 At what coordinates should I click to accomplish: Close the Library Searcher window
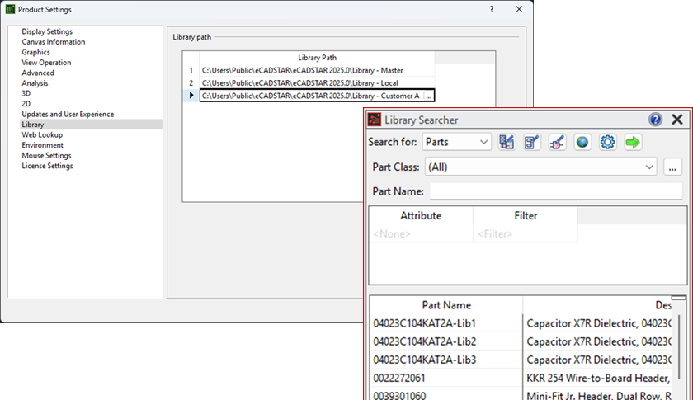tap(677, 120)
